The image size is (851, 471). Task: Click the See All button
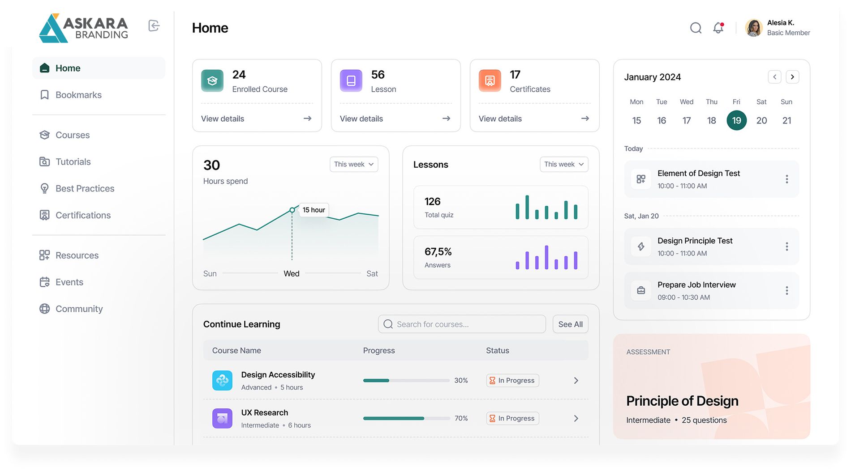tap(570, 324)
